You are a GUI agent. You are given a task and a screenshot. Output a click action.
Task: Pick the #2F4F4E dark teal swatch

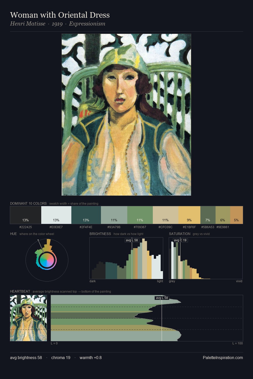coord(86,215)
